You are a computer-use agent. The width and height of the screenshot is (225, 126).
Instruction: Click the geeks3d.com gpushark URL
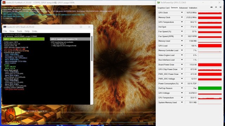click(x=65, y=46)
